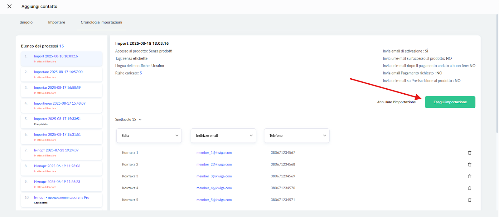Click Annullare l'importazione
Screen dimensions: 499x217
point(396,102)
